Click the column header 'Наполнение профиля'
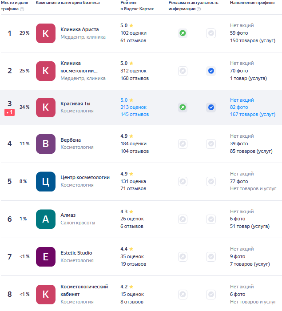The image size is (282, 311). pyautogui.click(x=252, y=3)
